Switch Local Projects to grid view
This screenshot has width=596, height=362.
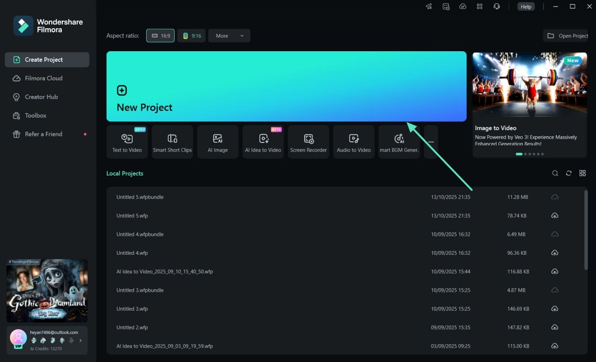click(582, 173)
